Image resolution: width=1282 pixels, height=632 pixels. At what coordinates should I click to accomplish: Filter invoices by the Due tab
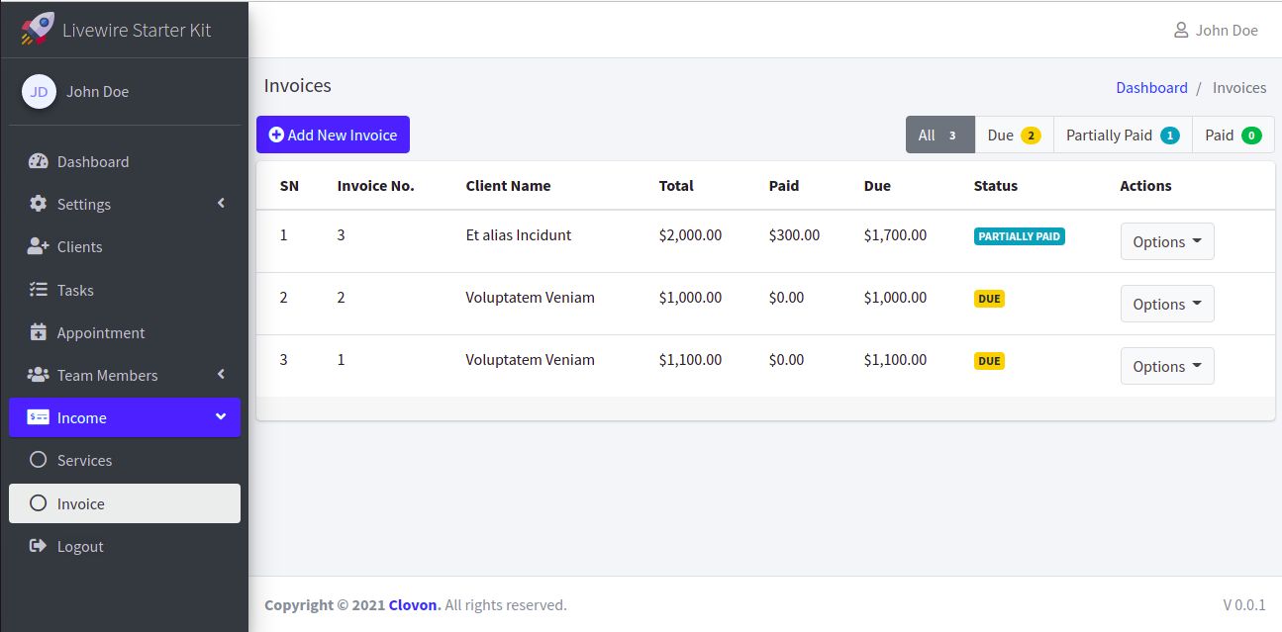point(1014,135)
